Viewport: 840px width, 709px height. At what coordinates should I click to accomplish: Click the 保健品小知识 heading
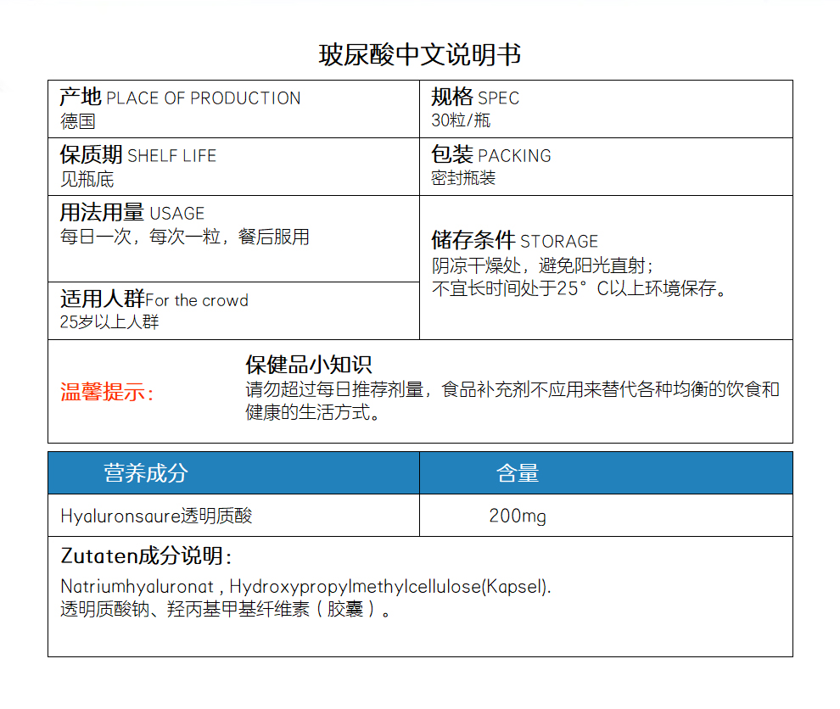click(x=309, y=365)
